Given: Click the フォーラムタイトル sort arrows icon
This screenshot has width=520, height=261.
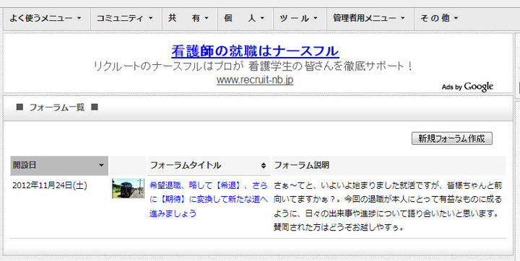Looking at the screenshot, I should point(264,165).
